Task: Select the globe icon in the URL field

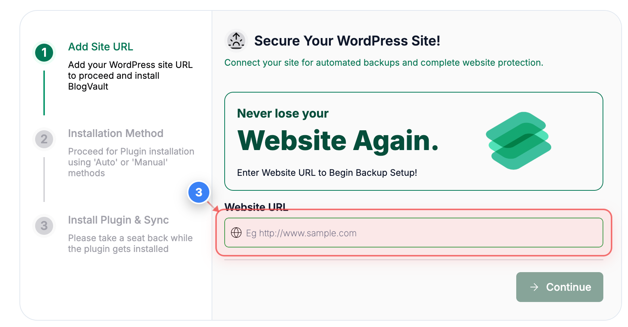Action: 237,233
